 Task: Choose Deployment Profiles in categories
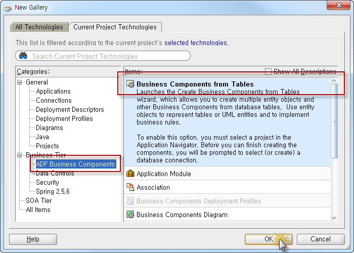[64, 118]
